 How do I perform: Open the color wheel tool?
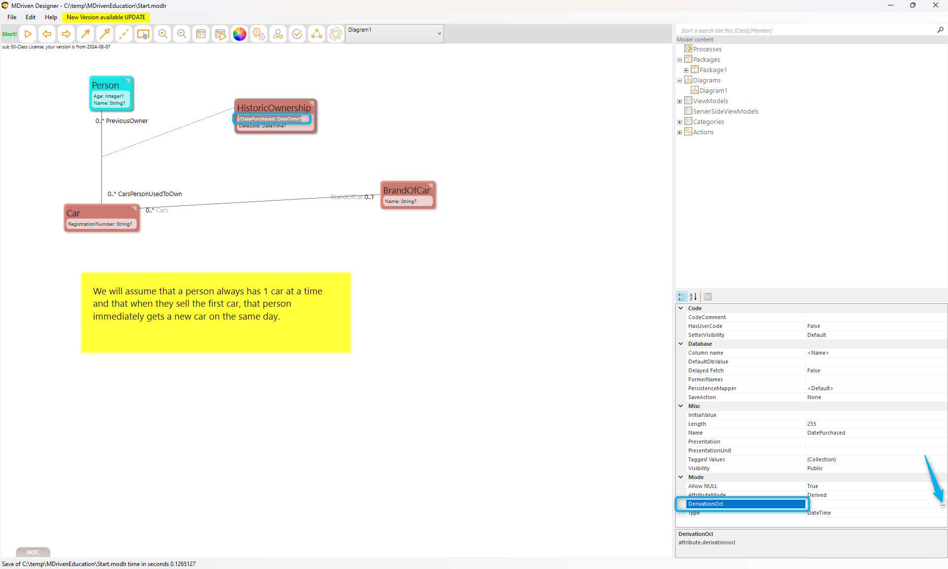point(239,34)
